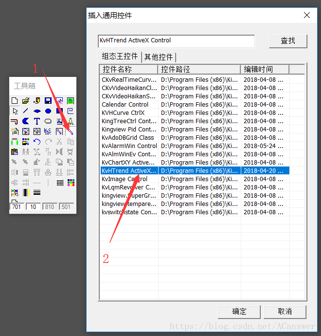Switch to the 其他控件 tab
This screenshot has height=336, width=321.
(159, 57)
